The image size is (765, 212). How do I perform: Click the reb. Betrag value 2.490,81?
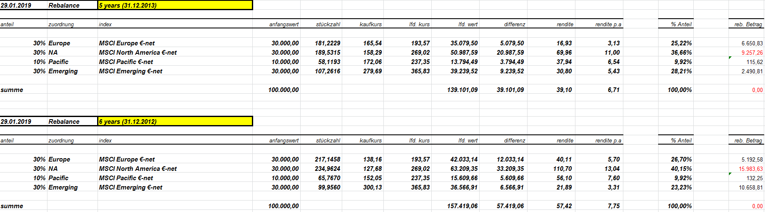coord(752,71)
